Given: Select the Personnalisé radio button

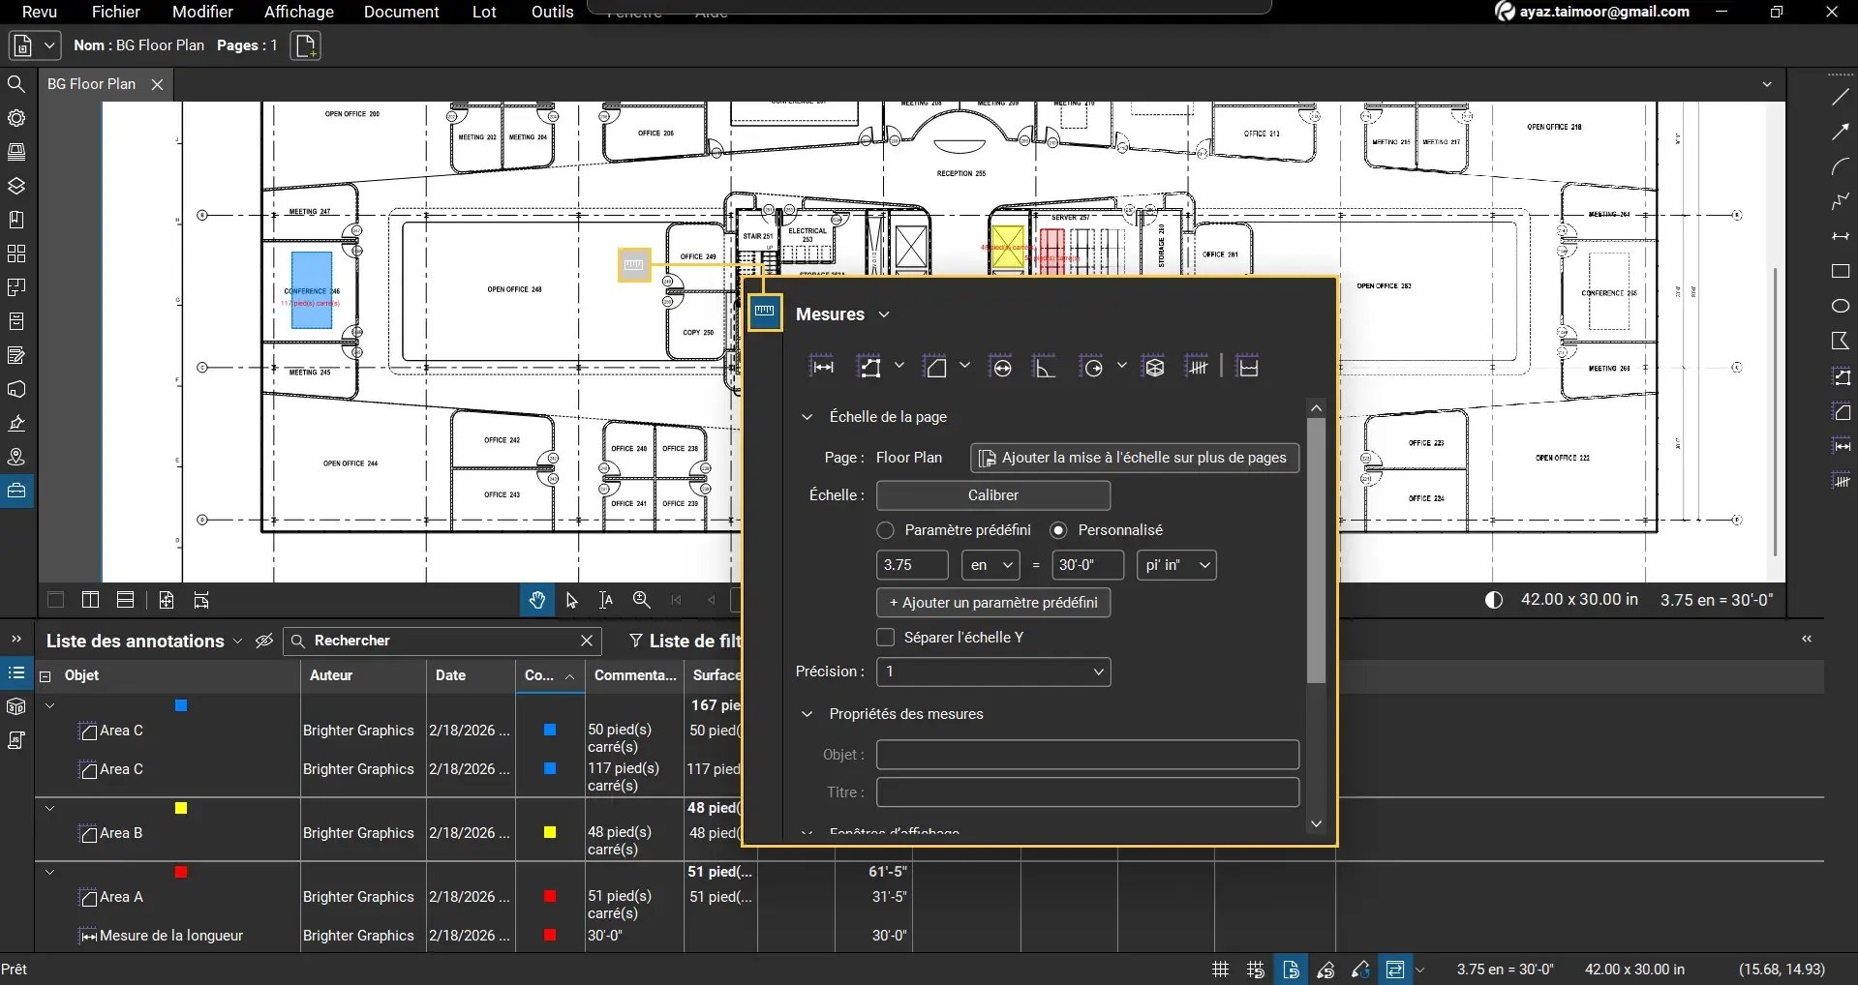Looking at the screenshot, I should click(1058, 529).
